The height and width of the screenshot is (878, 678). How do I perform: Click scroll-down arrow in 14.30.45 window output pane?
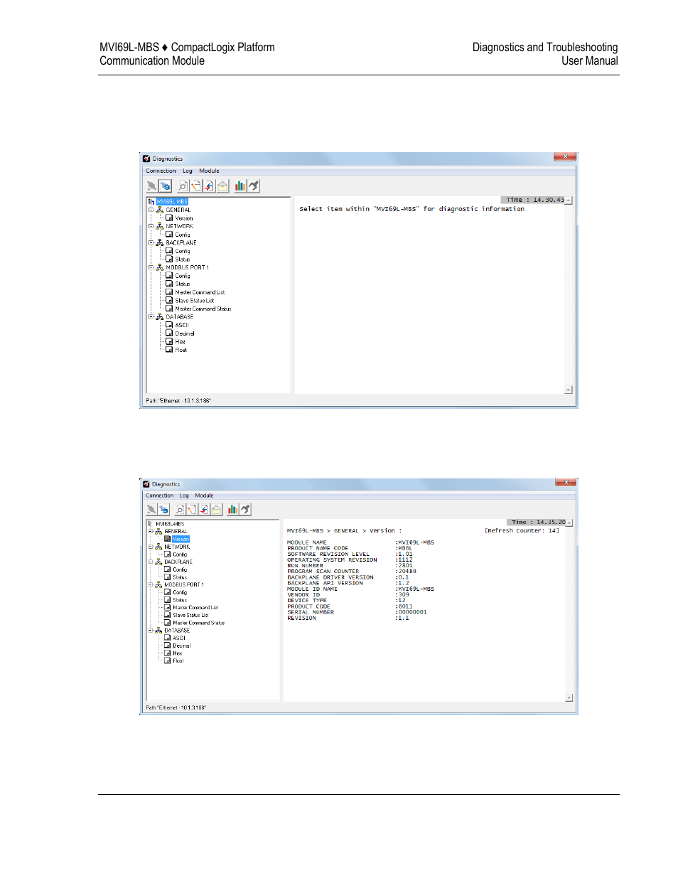click(x=569, y=390)
